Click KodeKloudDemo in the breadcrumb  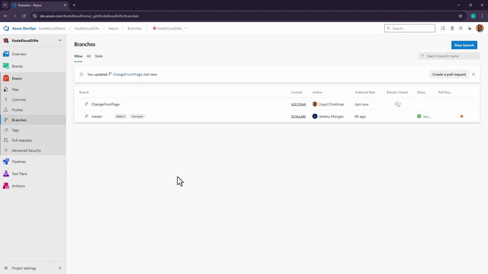coord(52,28)
